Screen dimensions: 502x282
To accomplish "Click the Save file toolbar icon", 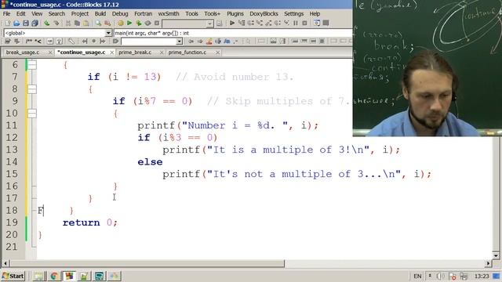I will coord(26,23).
